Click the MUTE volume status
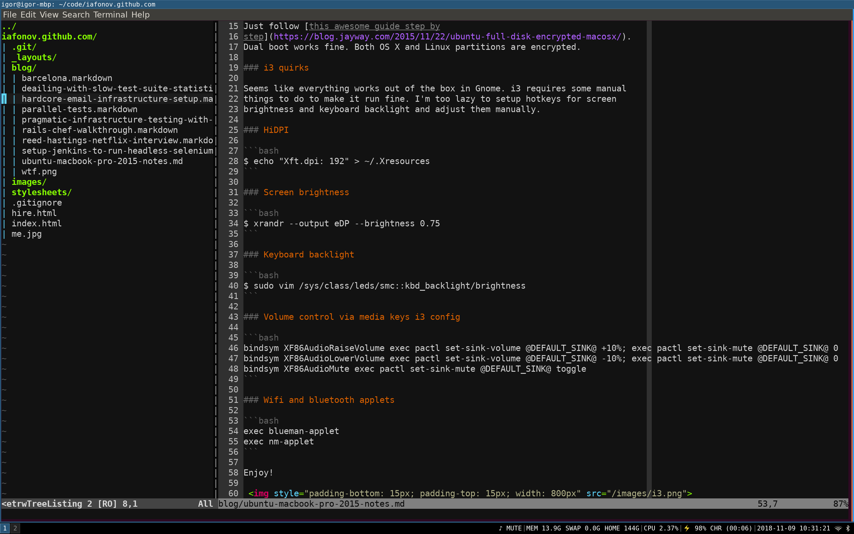 coord(514,528)
